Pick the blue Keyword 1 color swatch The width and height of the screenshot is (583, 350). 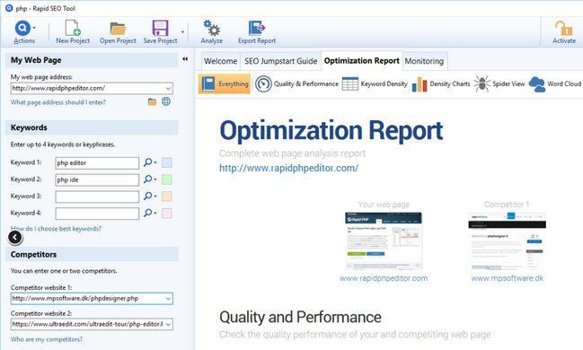pos(167,162)
